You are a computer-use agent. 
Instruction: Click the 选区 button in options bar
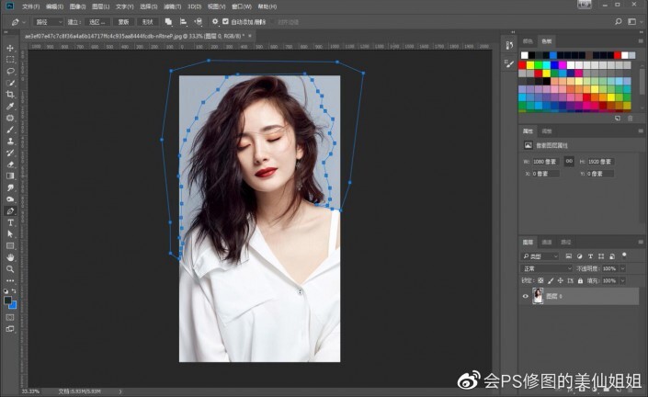[x=99, y=20]
